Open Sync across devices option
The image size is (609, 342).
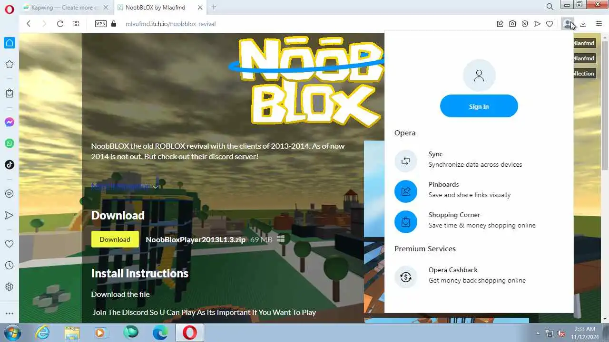coord(479,160)
